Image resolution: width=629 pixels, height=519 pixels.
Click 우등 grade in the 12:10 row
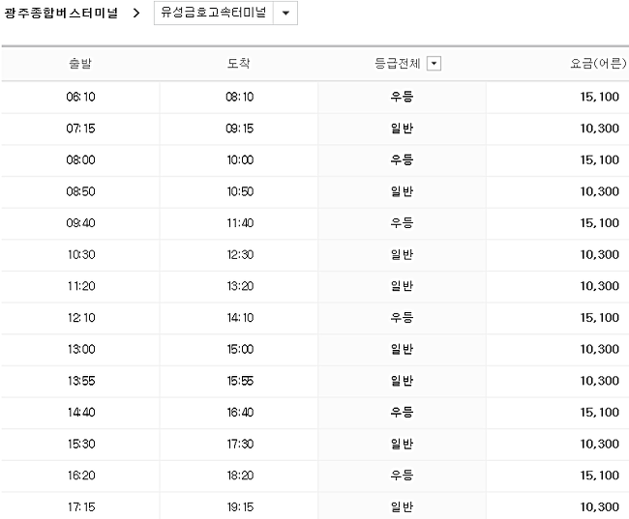pyautogui.click(x=402, y=317)
